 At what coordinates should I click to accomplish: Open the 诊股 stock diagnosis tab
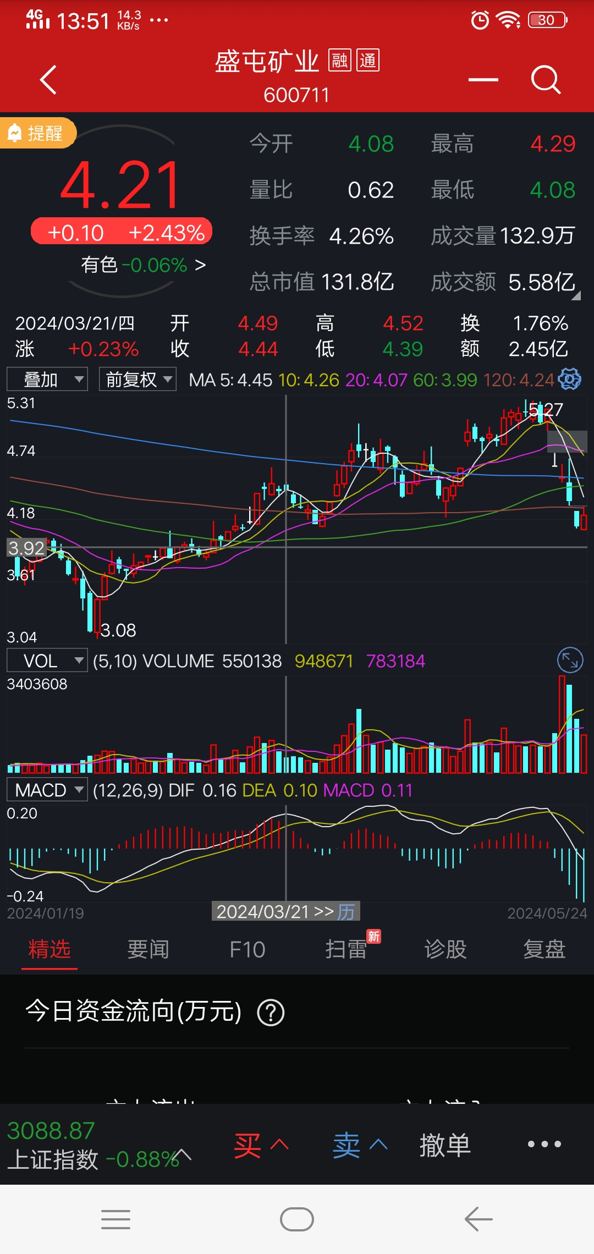point(446,949)
